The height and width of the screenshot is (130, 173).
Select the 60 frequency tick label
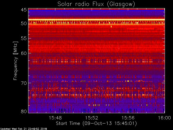click(x=24, y=53)
